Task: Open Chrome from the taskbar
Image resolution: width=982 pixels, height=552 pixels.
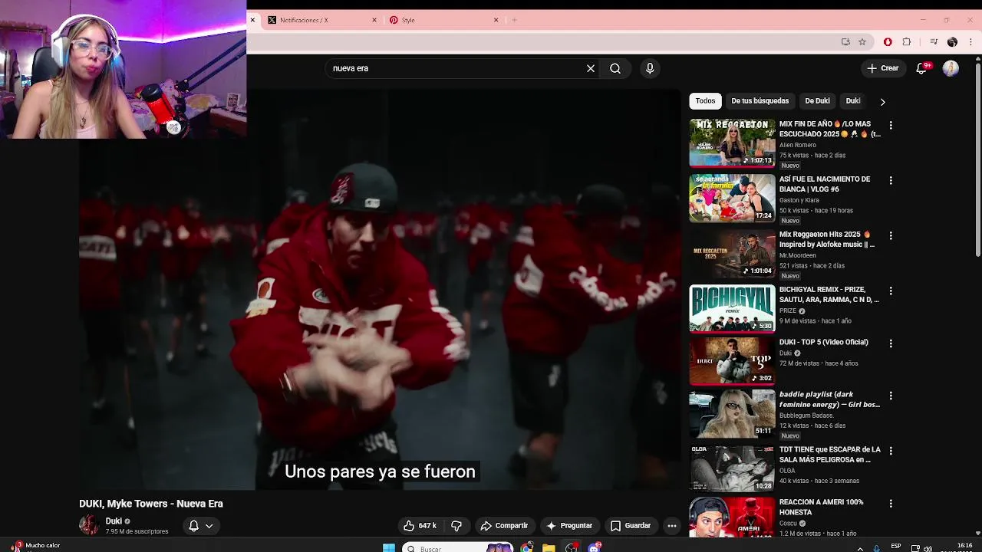Action: [x=527, y=547]
